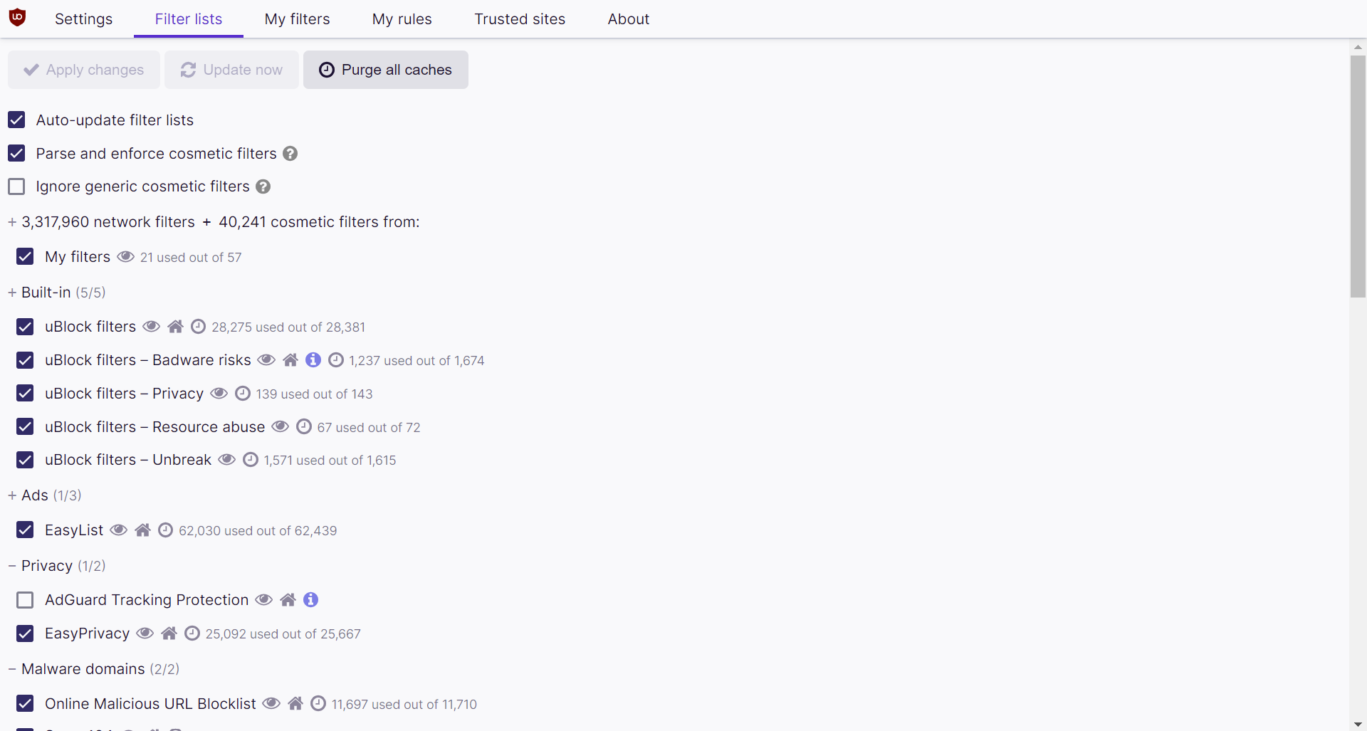Click the Purge all caches button
Image resolution: width=1367 pixels, height=731 pixels.
coord(385,69)
